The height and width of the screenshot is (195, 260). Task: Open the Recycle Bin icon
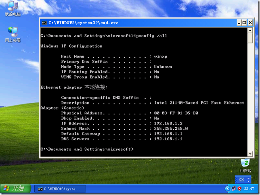(245, 166)
